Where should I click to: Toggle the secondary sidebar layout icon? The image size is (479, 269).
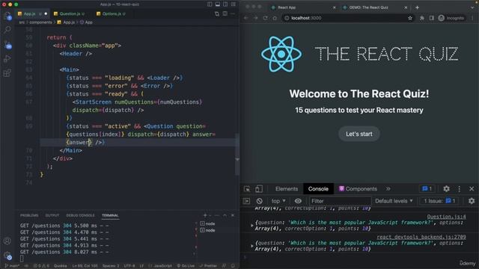coord(225,4)
